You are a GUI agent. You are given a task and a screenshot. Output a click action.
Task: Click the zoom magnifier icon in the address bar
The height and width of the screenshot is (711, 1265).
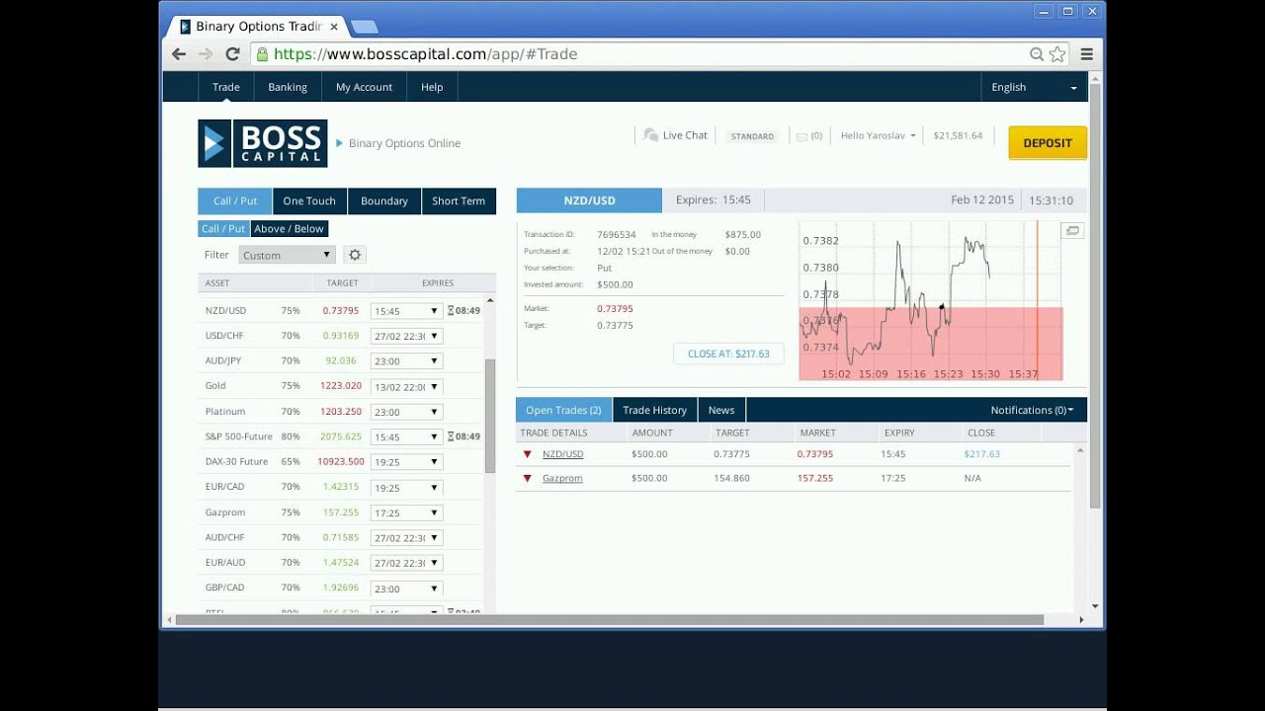pyautogui.click(x=1037, y=54)
